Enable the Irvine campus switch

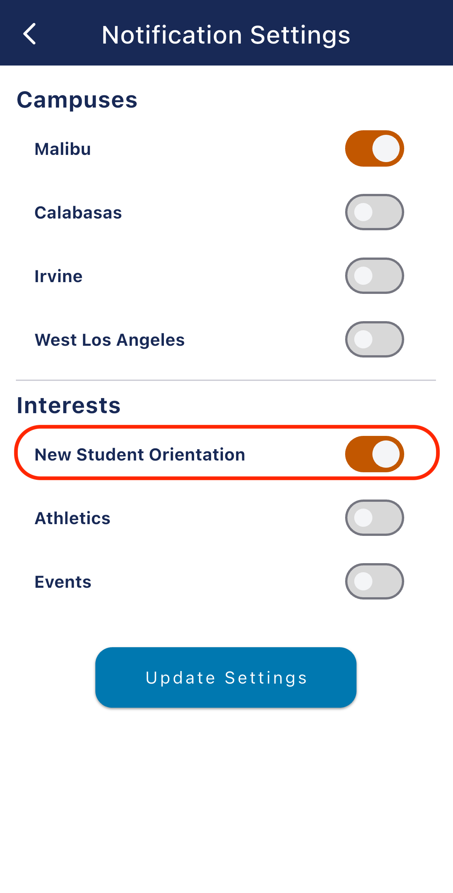tap(374, 276)
